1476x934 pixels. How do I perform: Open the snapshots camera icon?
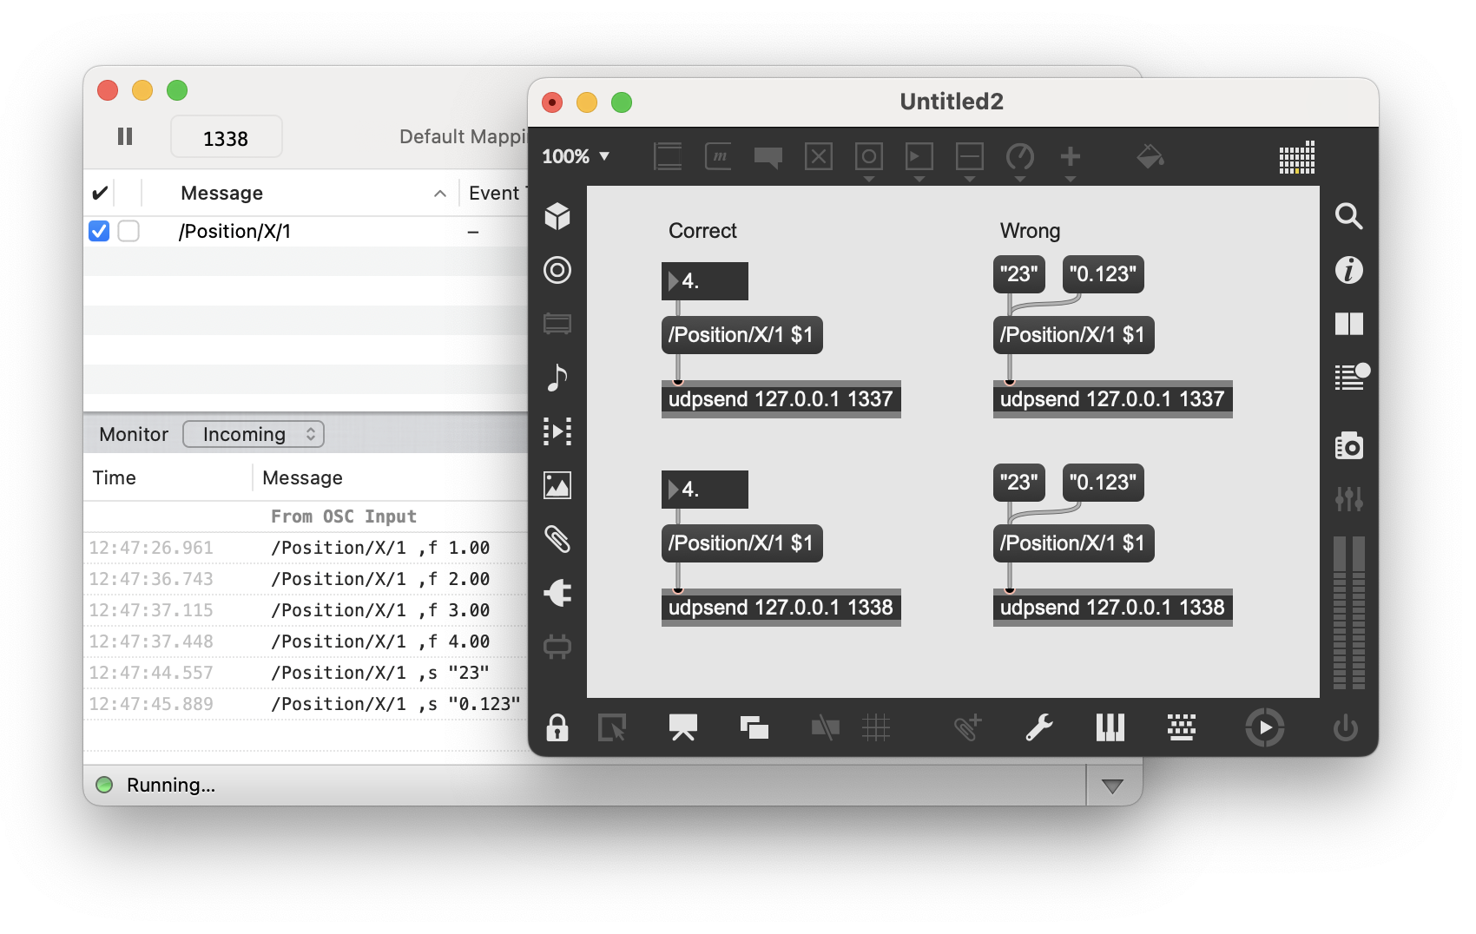coord(1349,446)
